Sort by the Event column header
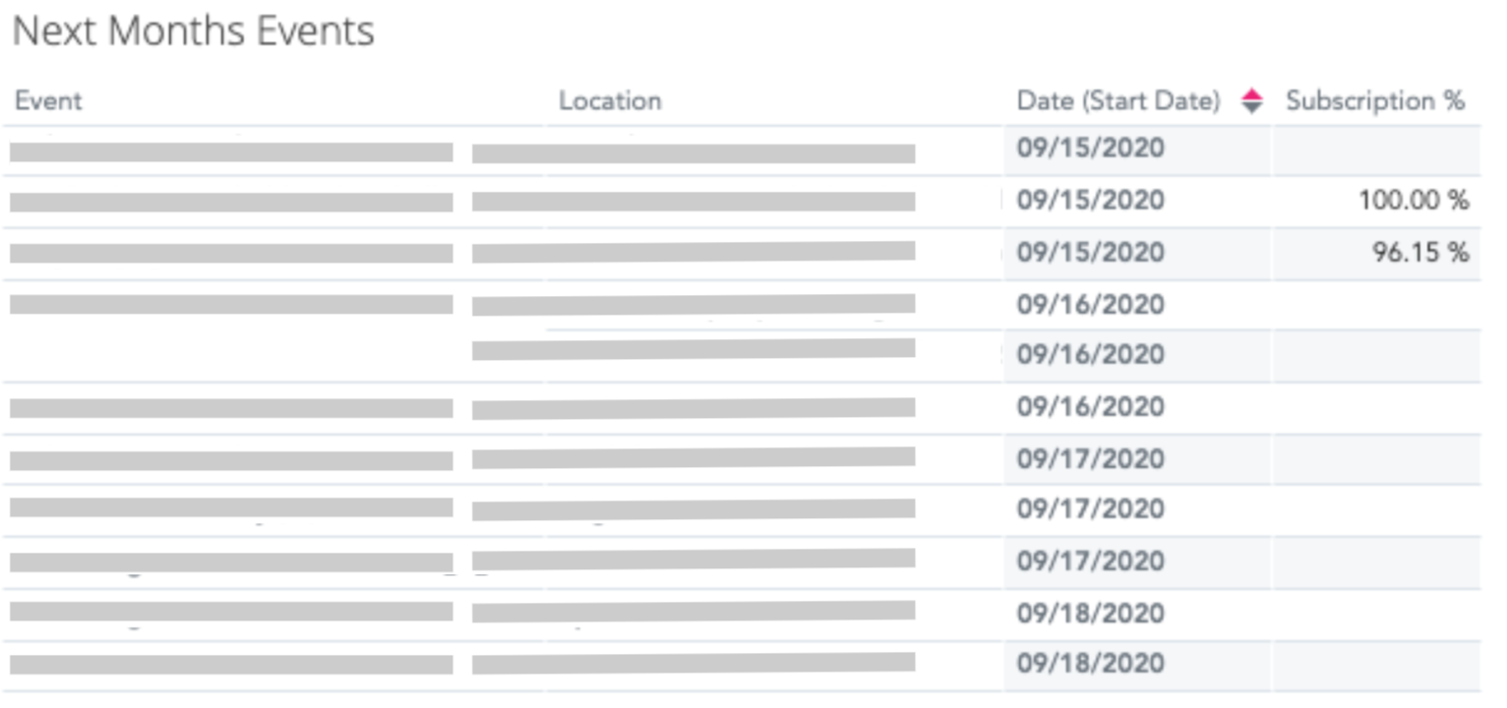 (x=48, y=101)
